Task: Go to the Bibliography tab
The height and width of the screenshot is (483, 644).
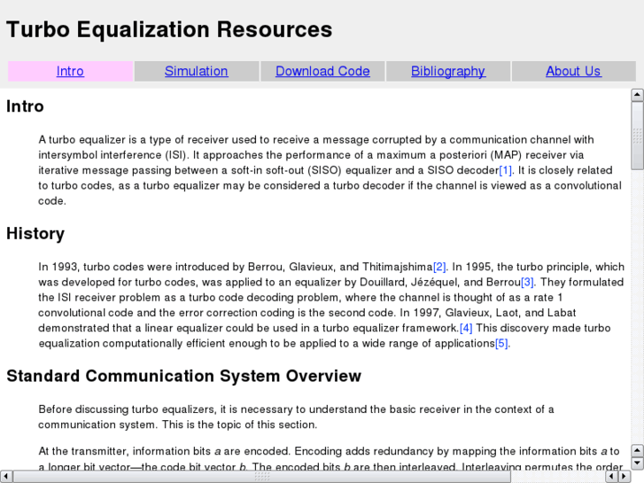Action: click(448, 71)
